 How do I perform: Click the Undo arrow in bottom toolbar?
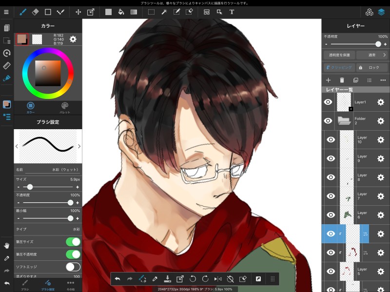tap(117, 279)
